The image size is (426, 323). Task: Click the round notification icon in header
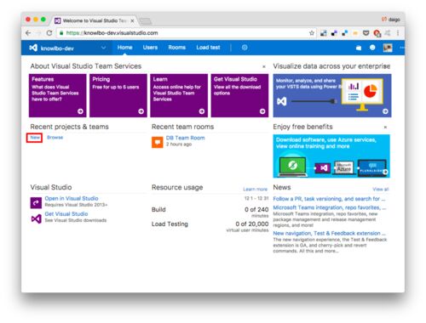point(372,48)
